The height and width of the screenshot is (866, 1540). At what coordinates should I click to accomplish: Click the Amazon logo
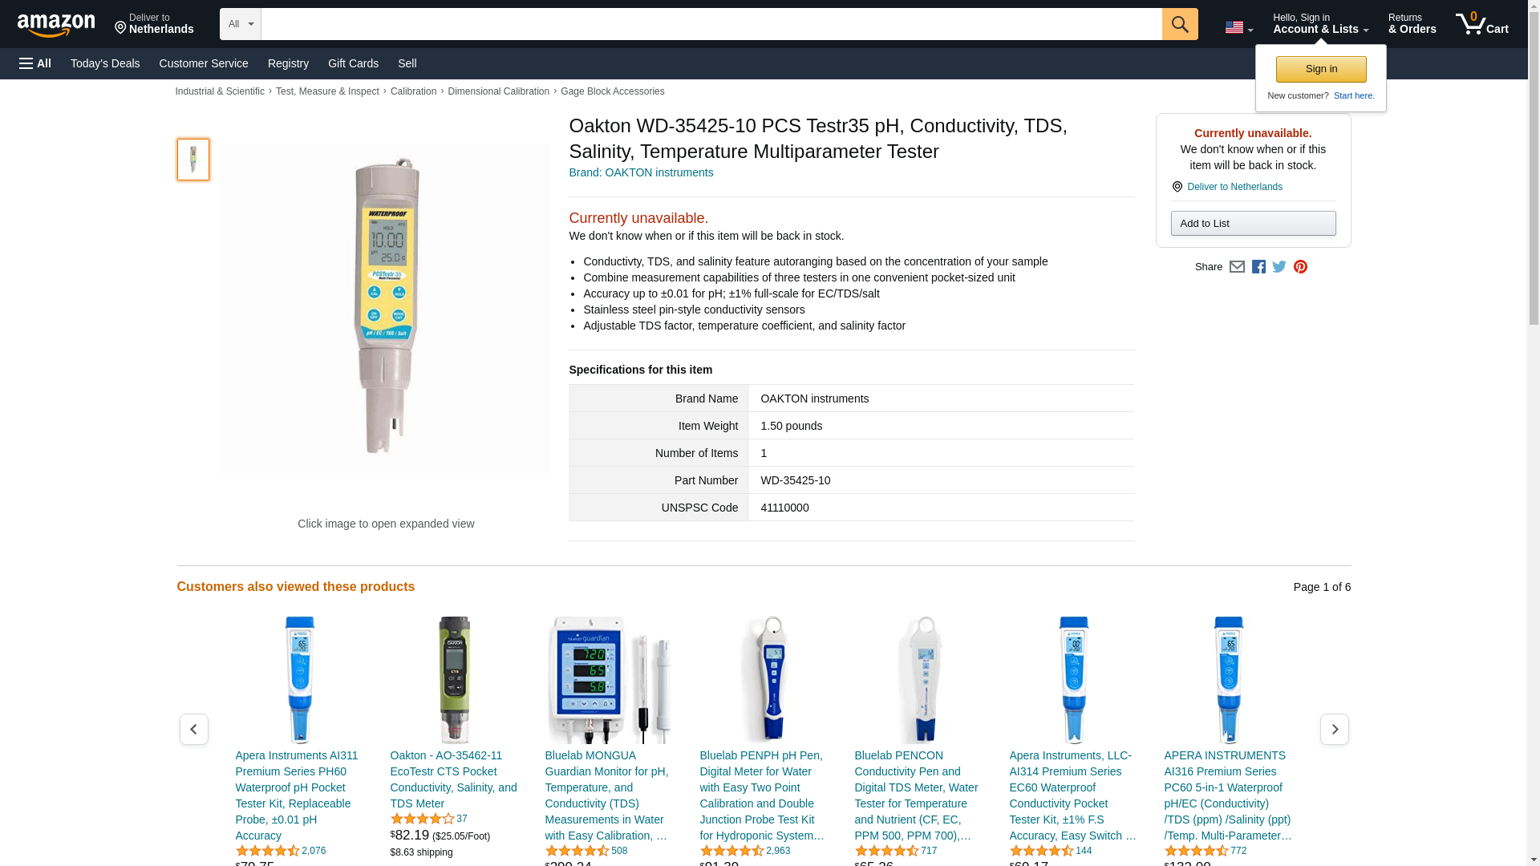(x=56, y=25)
